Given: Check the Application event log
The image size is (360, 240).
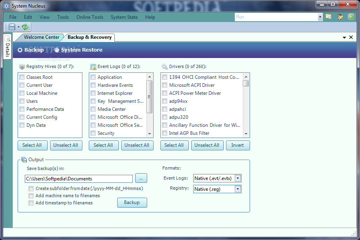Looking at the screenshot, I should (x=93, y=77).
